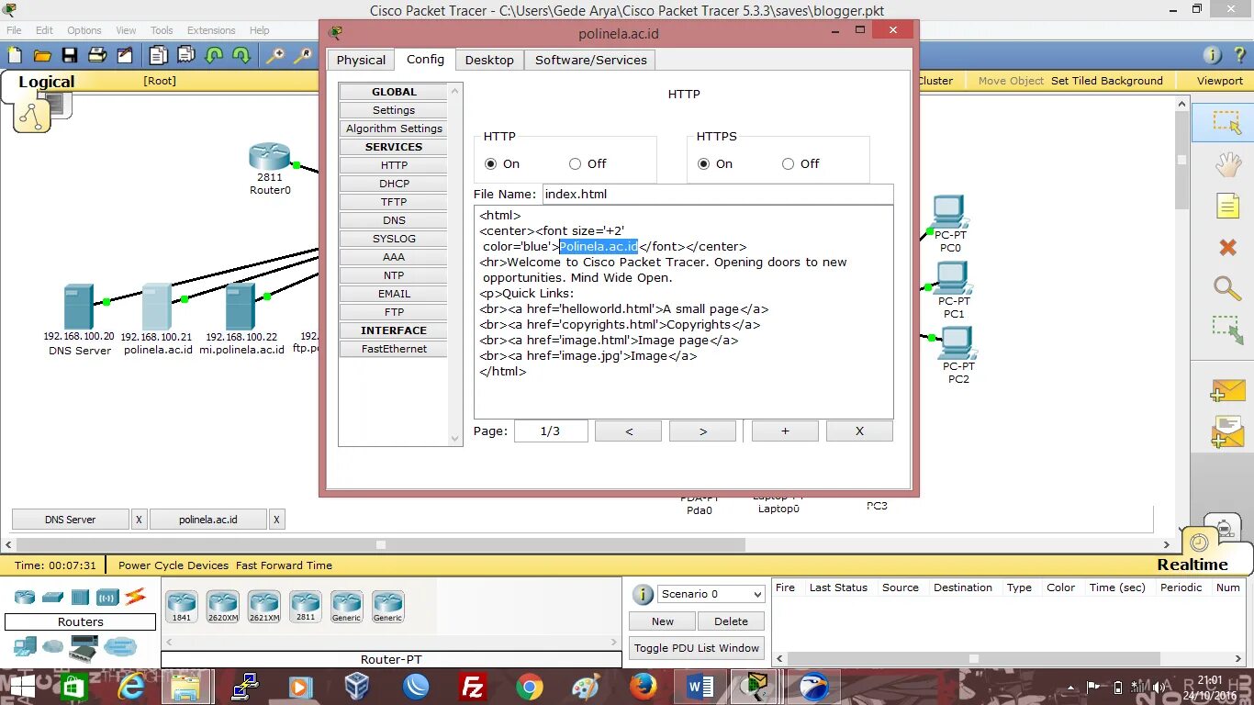1254x705 pixels.
Task: Select the Switches device category icon
Action: point(53,597)
